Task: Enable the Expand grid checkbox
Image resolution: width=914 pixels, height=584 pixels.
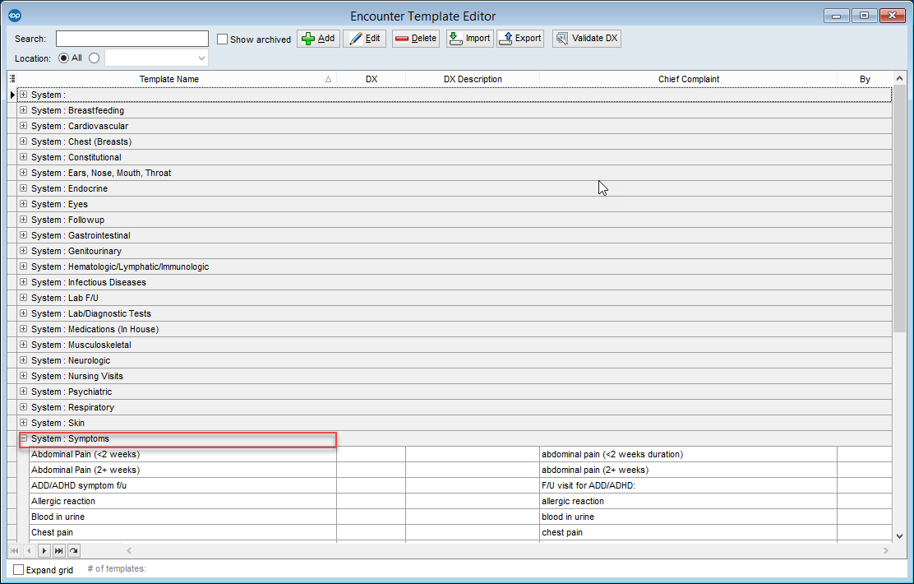Action: (x=19, y=569)
